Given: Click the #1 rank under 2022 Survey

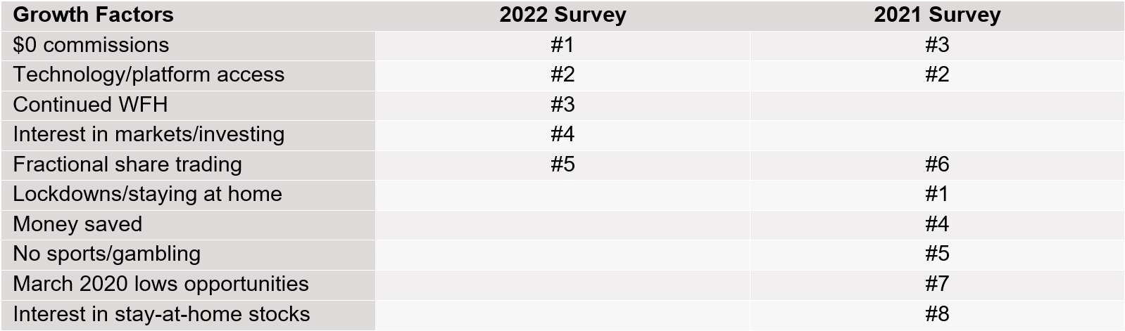Looking at the screenshot, I should click(562, 45).
